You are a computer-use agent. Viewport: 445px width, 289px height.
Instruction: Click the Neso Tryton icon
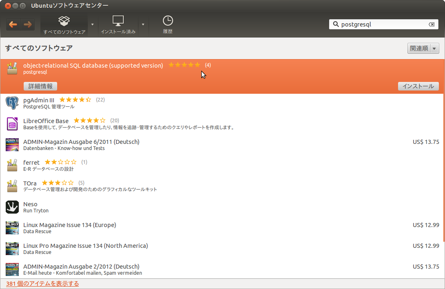(12, 207)
